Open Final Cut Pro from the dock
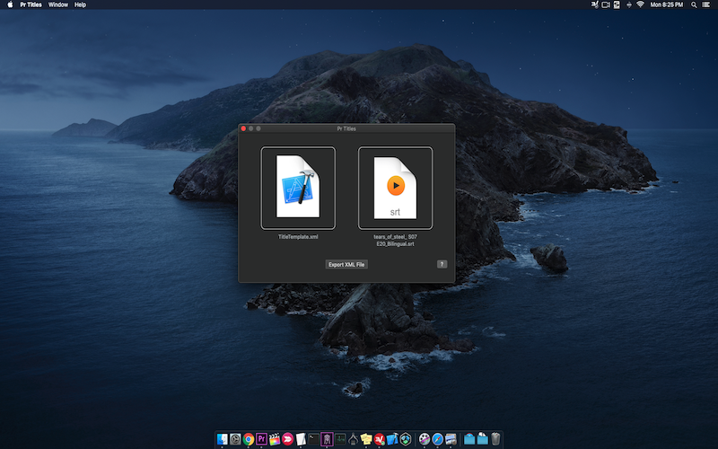The height and width of the screenshot is (449, 718). [x=276, y=439]
